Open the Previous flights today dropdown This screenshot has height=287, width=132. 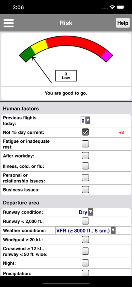pyautogui.click(x=85, y=121)
